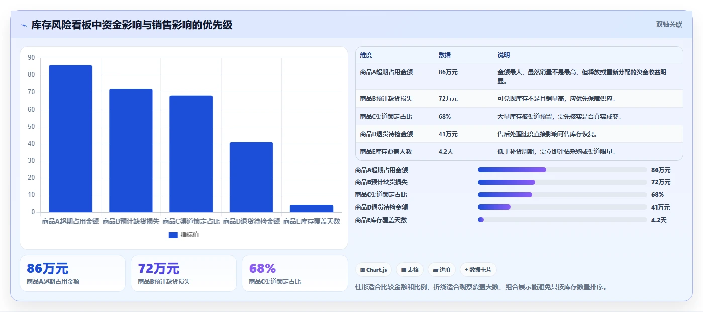Click 商品B预计缺货损失 label in progress list
The width and height of the screenshot is (703, 312).
[x=381, y=182]
